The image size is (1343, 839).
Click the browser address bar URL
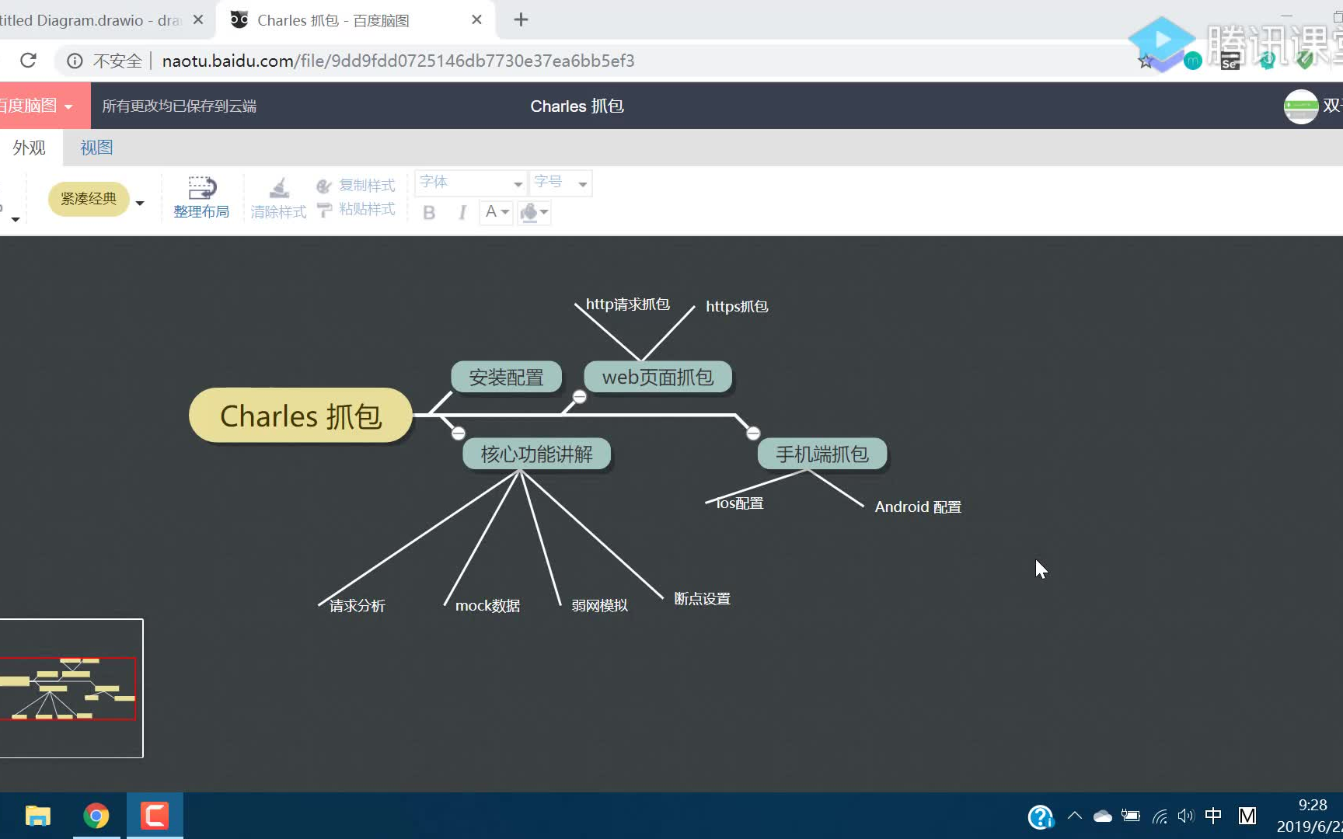[x=398, y=61]
